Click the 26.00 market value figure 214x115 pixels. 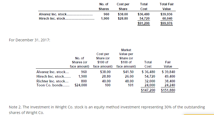pyautogui.click(x=129, y=76)
